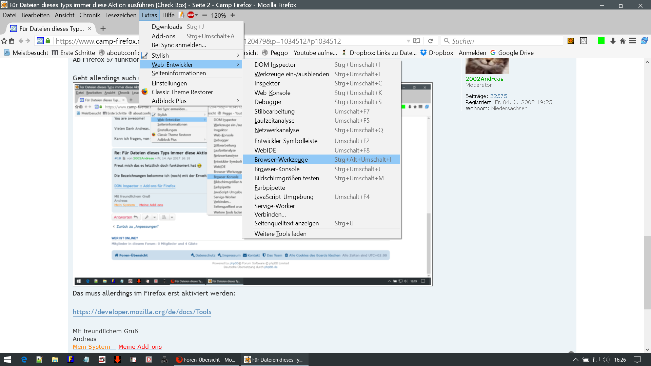Open the Adblock Plus toolbar dropdown arrow

pyautogui.click(x=196, y=15)
